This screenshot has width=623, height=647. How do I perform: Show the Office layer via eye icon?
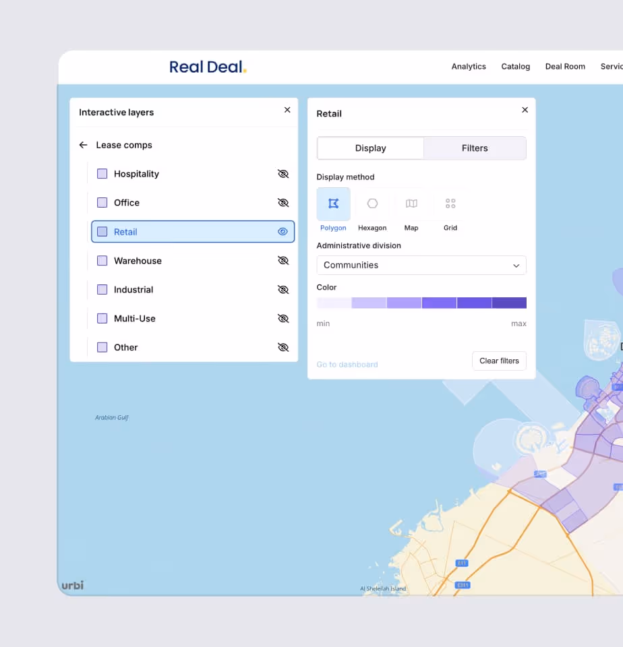283,203
